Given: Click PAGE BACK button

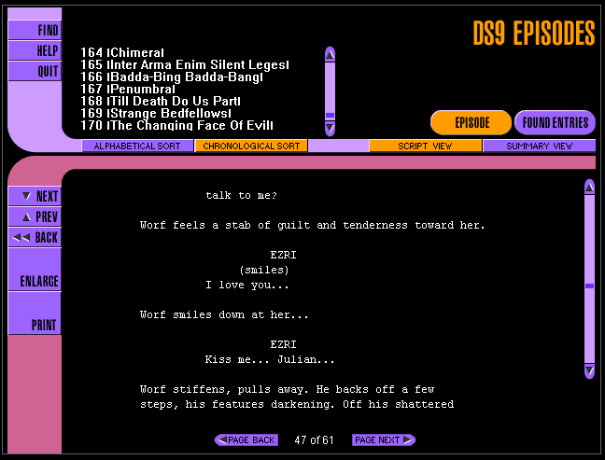Looking at the screenshot, I should (246, 440).
